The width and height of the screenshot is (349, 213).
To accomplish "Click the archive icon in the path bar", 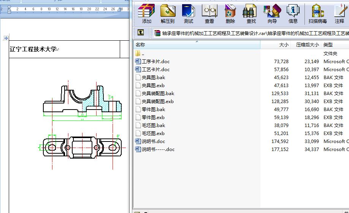I will click(x=157, y=33).
